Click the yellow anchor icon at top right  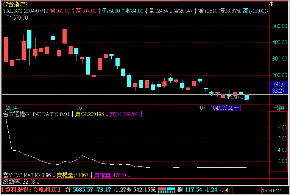pyautogui.click(x=271, y=3)
